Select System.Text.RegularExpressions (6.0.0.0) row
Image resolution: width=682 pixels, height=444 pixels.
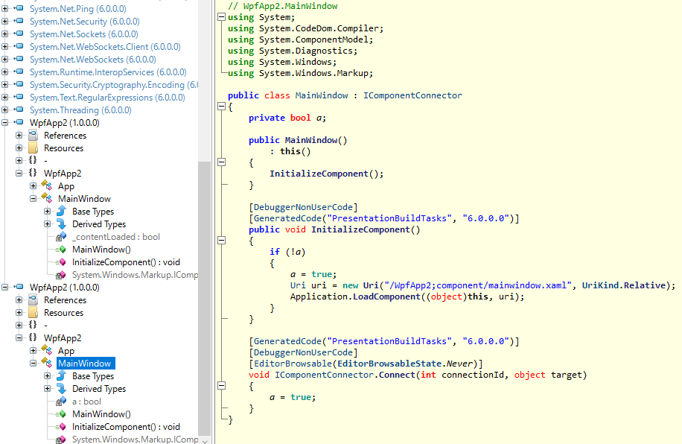click(107, 97)
